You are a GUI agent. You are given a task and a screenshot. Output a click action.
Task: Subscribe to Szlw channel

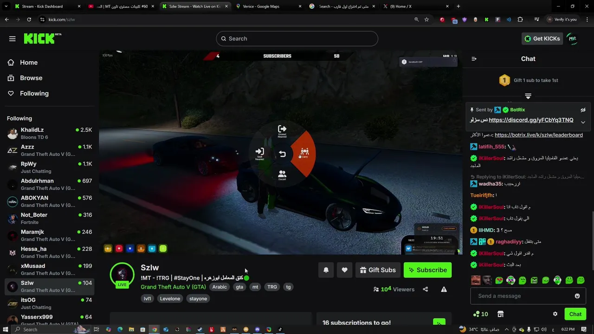click(x=427, y=270)
